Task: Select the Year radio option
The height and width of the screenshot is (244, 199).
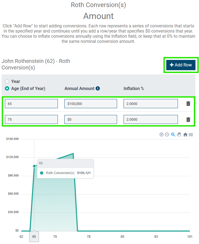Action: pos(7,81)
